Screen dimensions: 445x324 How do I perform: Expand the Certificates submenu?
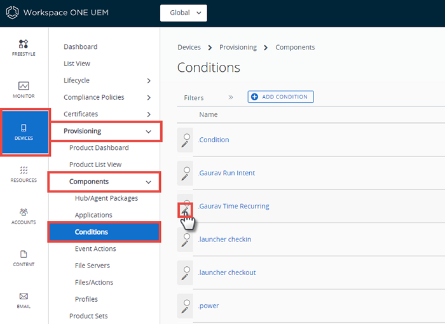point(149,114)
